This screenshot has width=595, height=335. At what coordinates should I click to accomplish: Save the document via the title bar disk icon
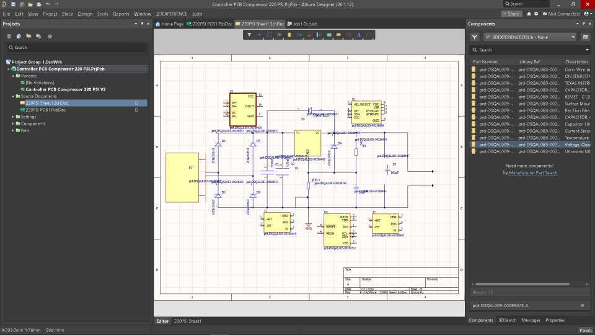[x=13, y=4]
